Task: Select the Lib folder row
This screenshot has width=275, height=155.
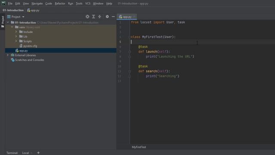Action: click(x=61, y=36)
